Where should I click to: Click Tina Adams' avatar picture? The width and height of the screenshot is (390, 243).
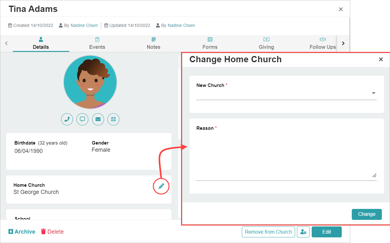(90, 83)
